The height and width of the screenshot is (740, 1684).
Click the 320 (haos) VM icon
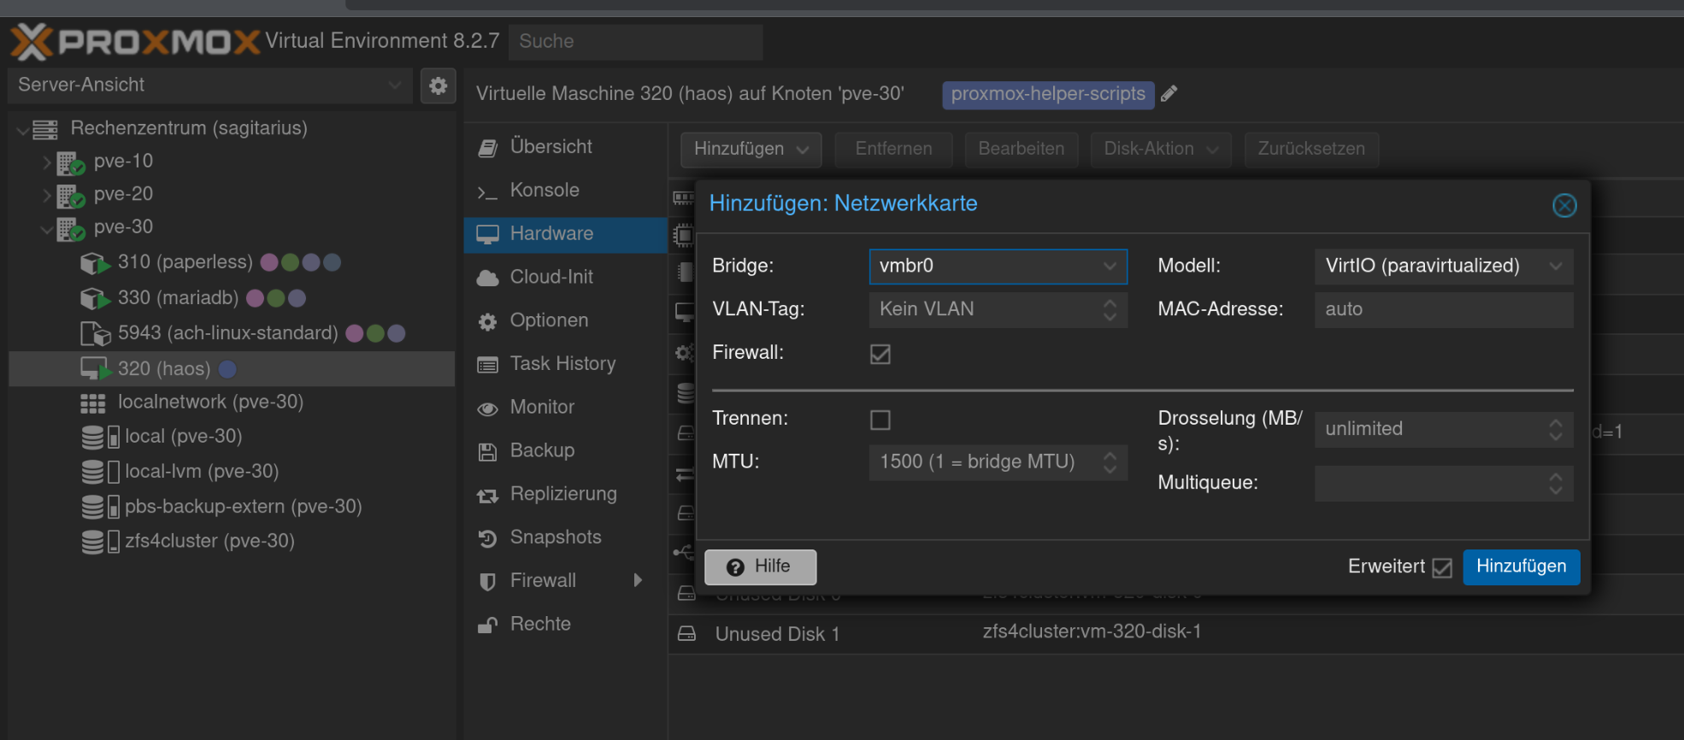pyautogui.click(x=95, y=368)
